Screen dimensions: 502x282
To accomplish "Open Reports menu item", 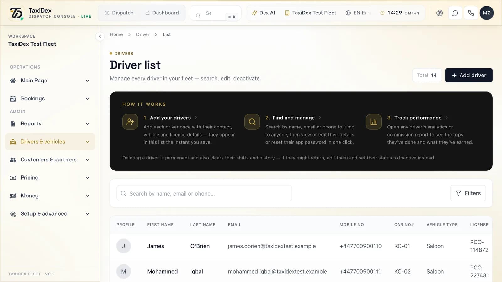I will (x=50, y=124).
